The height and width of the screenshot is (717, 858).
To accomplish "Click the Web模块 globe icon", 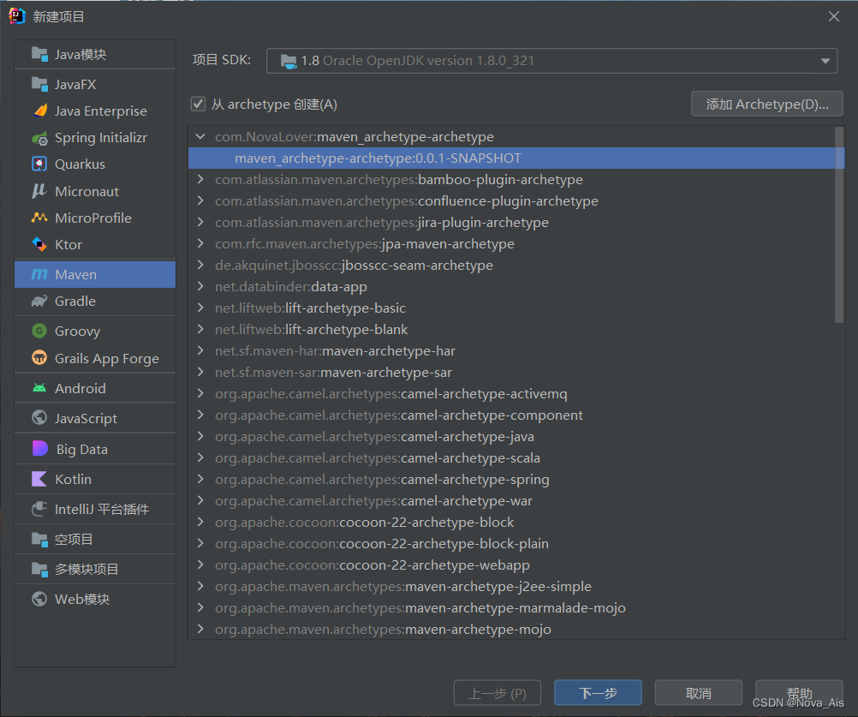I will pyautogui.click(x=39, y=599).
